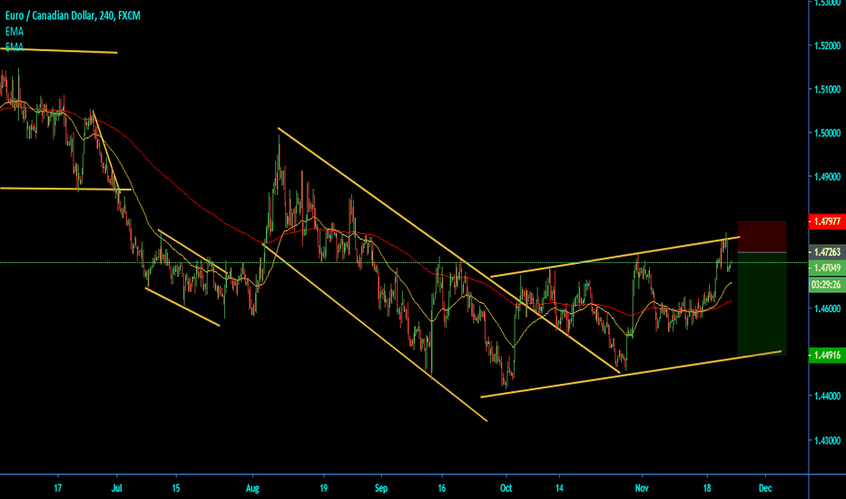Select the second EMA indicator label
846x499 pixels.
click(13, 46)
